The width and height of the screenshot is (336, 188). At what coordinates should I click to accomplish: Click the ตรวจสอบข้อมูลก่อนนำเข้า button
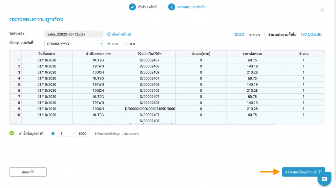point(304,172)
